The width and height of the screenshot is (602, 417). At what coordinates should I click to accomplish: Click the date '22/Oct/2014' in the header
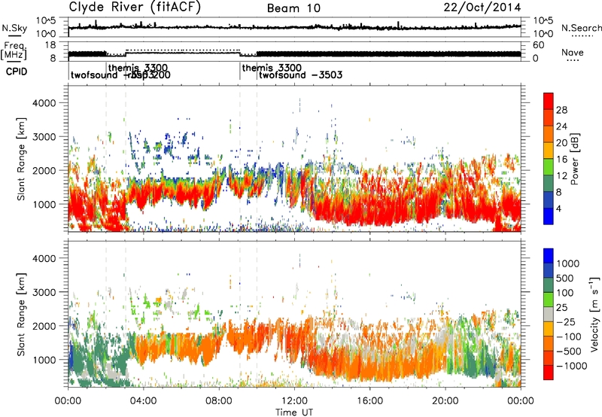482,8
